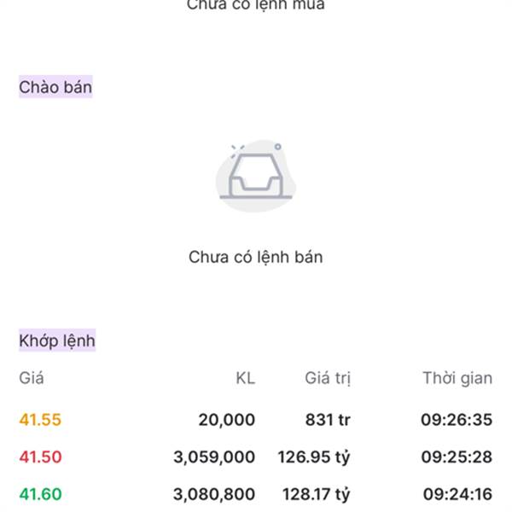Tap the 20,000 volume value
Image resolution: width=512 pixels, height=512 pixels.
coord(227,420)
